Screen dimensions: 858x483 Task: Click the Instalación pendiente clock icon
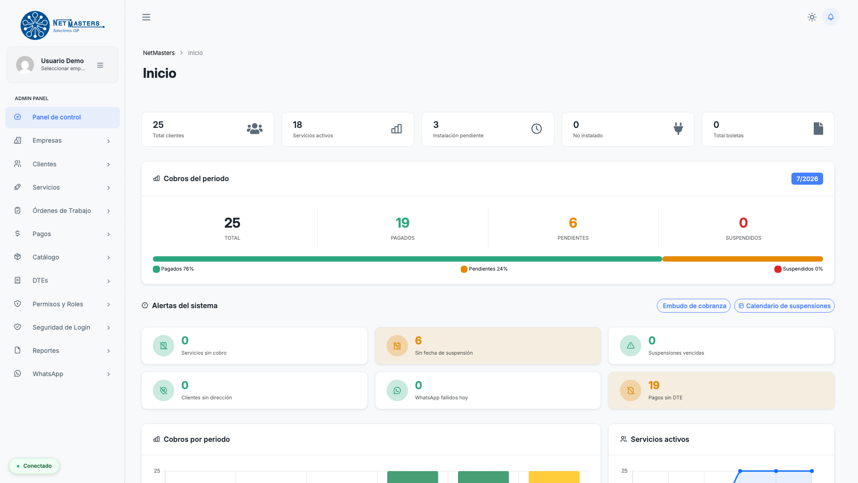[537, 129]
